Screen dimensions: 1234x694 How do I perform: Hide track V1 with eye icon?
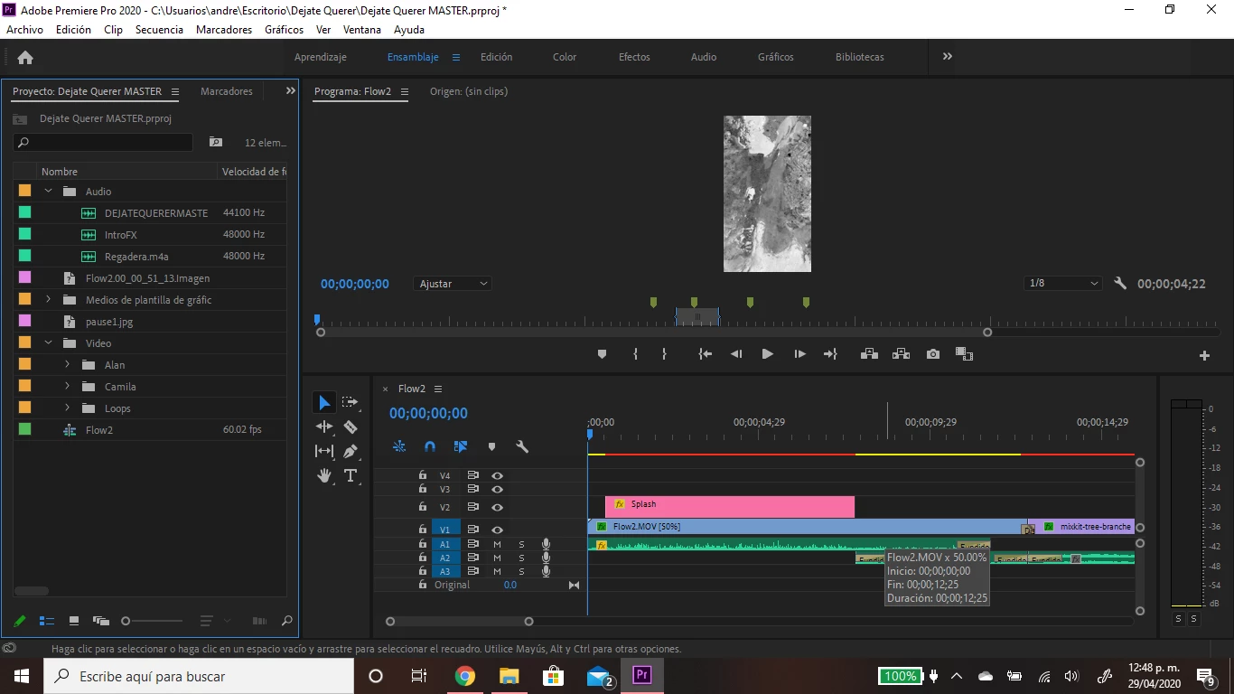(x=497, y=529)
